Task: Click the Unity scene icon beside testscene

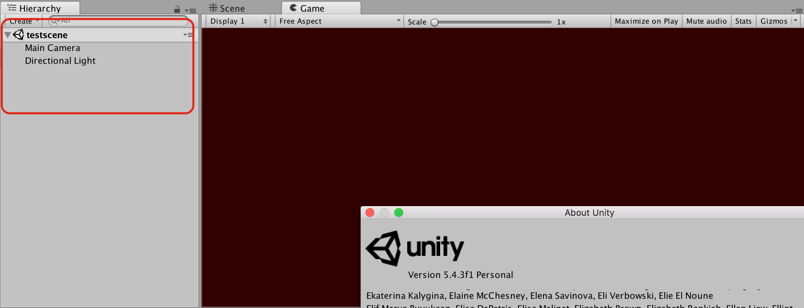Action: pyautogui.click(x=18, y=34)
